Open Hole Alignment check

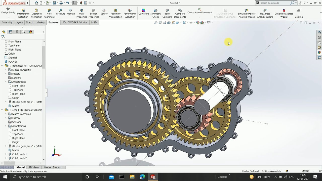(49, 13)
